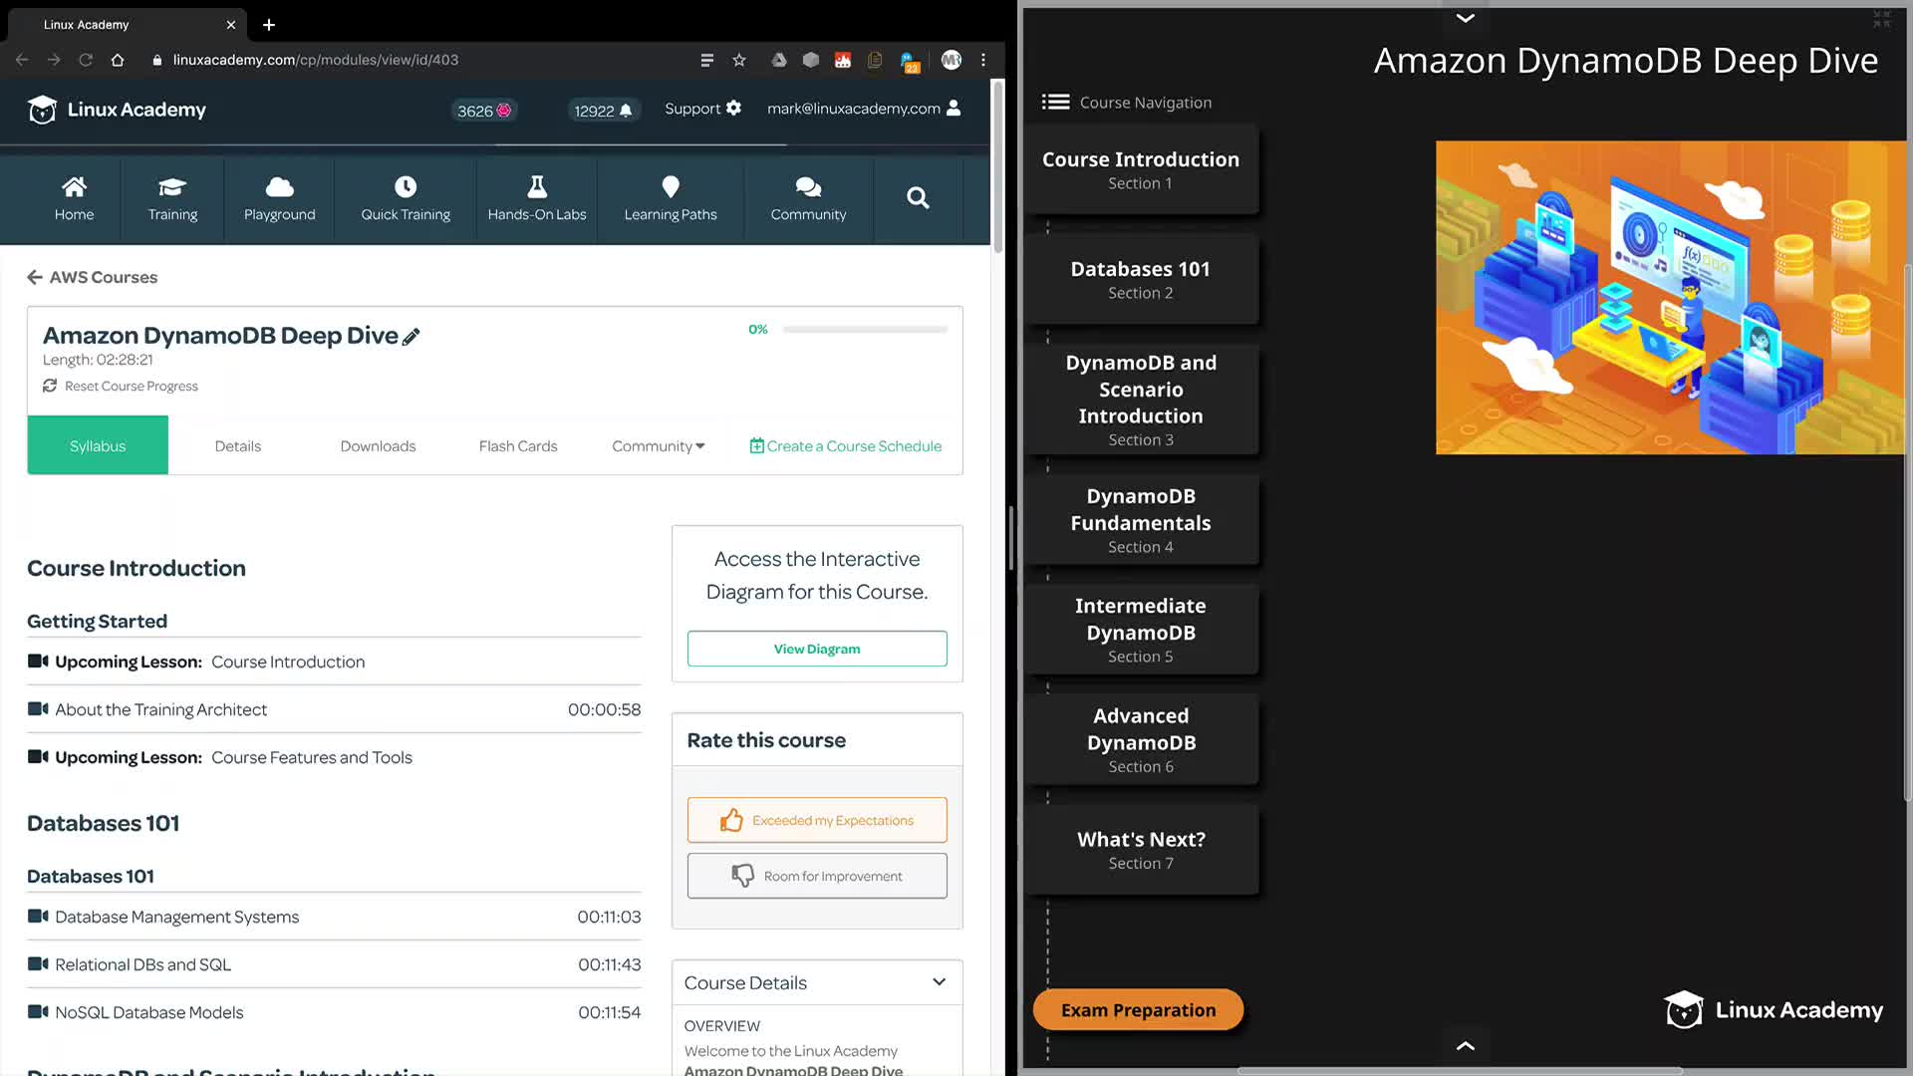This screenshot has width=1913, height=1076.
Task: Expand the Community dropdown tab
Action: pos(658,445)
